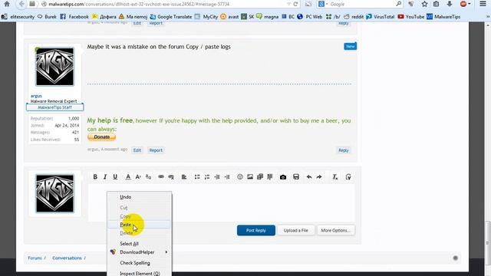Click the More Options button
Screen dimensions: 491x276
pos(336,230)
